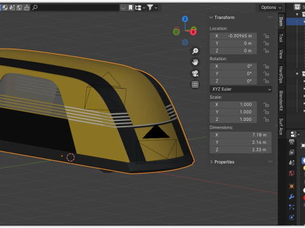The height and width of the screenshot is (228, 305).
Task: Switch to the View sidebar tab
Action: [x=281, y=54]
